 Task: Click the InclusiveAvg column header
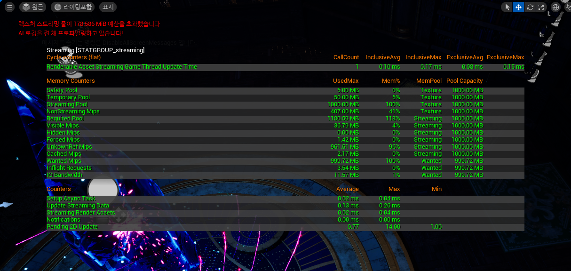(383, 57)
